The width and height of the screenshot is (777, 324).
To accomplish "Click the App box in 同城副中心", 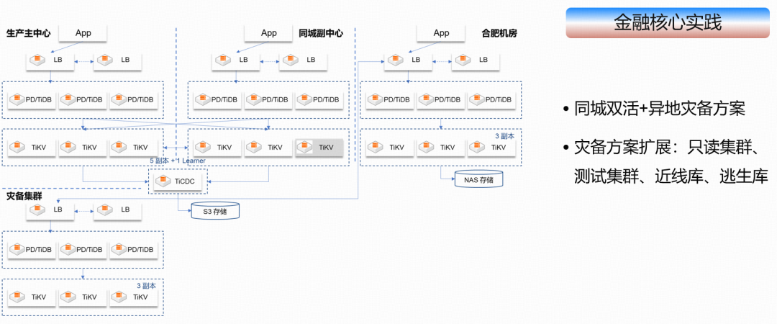I will pos(268,33).
